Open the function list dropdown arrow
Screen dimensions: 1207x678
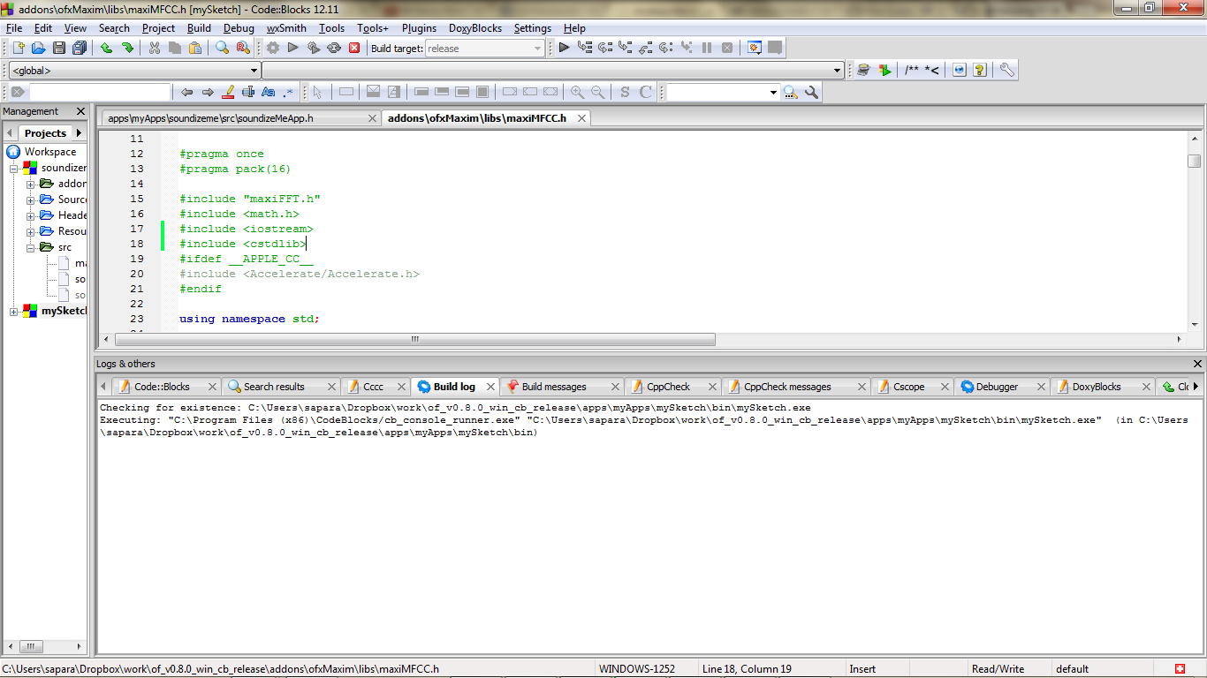tap(838, 71)
